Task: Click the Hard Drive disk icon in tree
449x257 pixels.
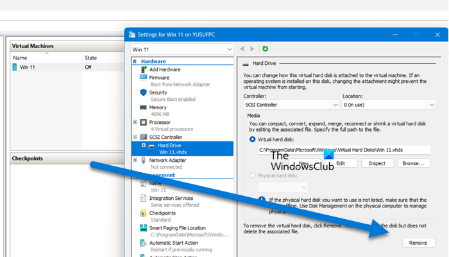Action: pyautogui.click(x=152, y=146)
